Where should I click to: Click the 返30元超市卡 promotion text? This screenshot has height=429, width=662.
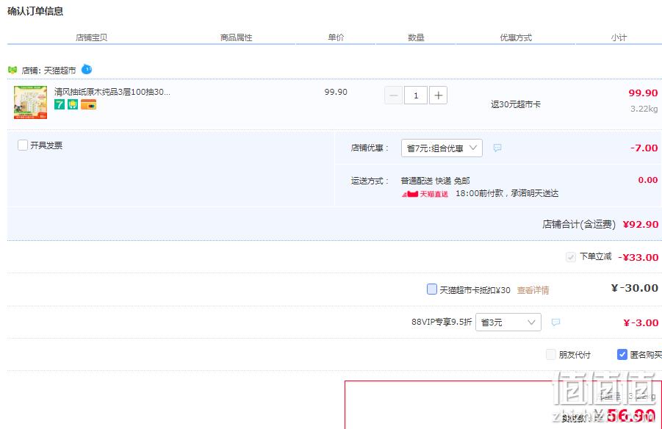(x=516, y=104)
